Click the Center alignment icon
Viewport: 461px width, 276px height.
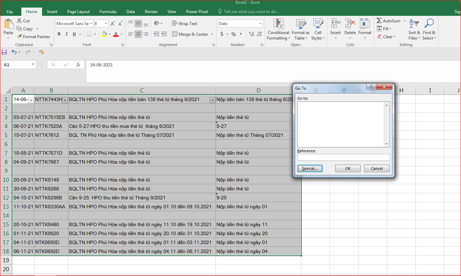coord(138,34)
